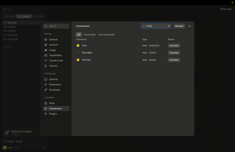Image resolution: width=235 pixels, height=152 pixels.
Task: Click the Status column header
Action: click(x=171, y=39)
